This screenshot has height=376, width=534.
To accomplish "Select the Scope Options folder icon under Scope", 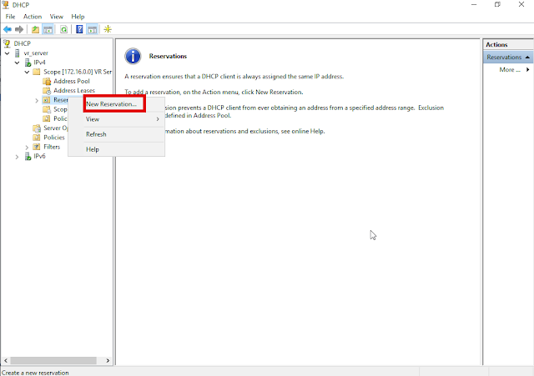I will point(47,109).
